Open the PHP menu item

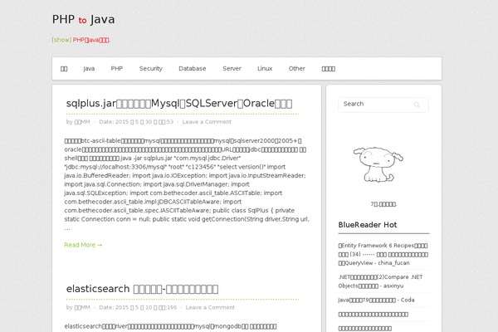(x=117, y=69)
